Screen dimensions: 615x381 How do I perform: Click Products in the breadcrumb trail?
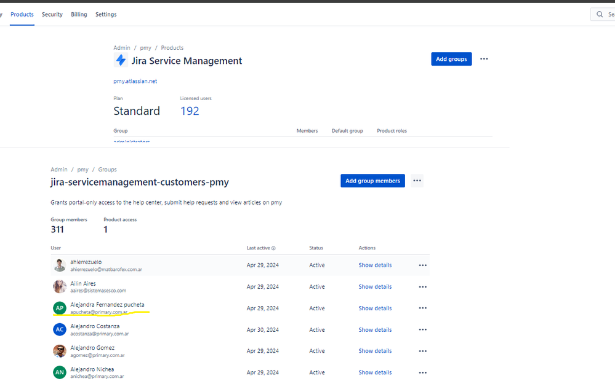(x=172, y=48)
